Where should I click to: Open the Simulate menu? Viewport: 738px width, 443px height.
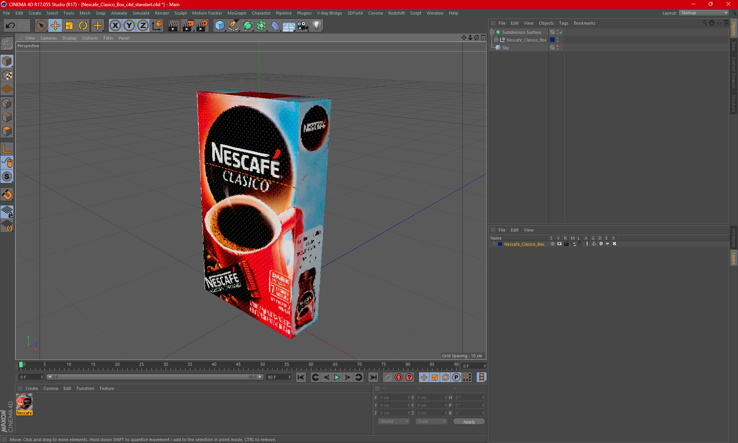point(141,13)
